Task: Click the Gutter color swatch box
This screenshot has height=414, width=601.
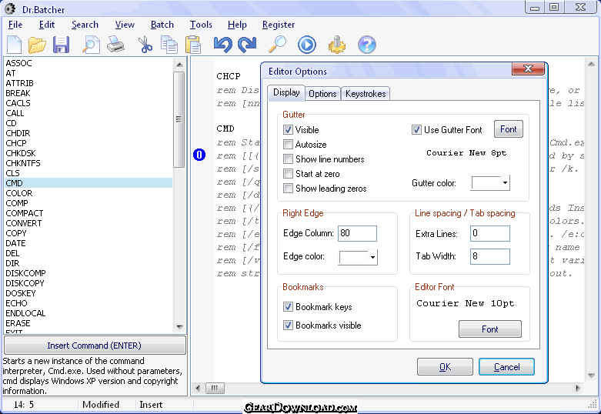Action: coord(486,183)
